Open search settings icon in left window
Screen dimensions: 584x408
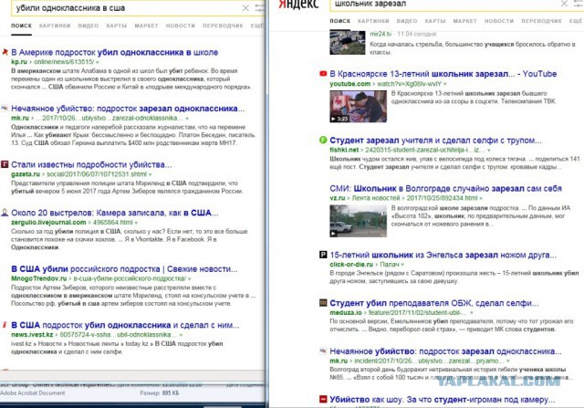tap(259, 8)
